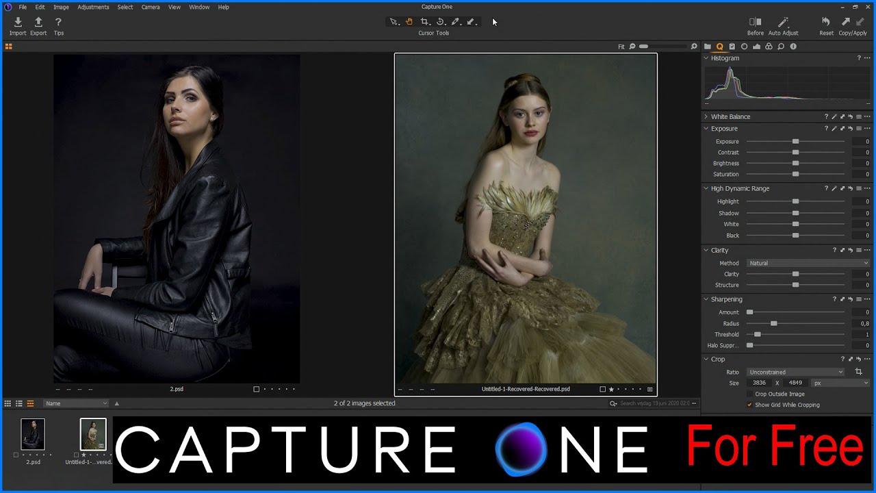The width and height of the screenshot is (876, 493).
Task: Click the Fit zoom button
Action: coord(621,47)
